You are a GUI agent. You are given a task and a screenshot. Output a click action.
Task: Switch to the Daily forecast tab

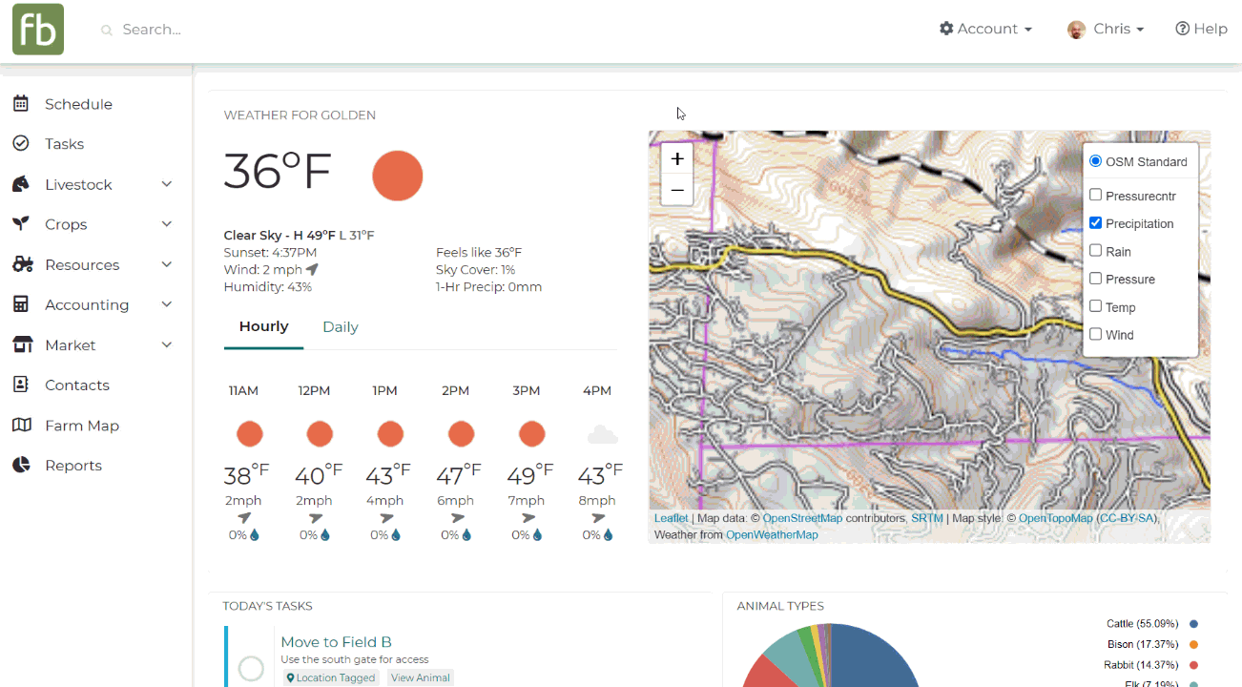[x=341, y=326]
